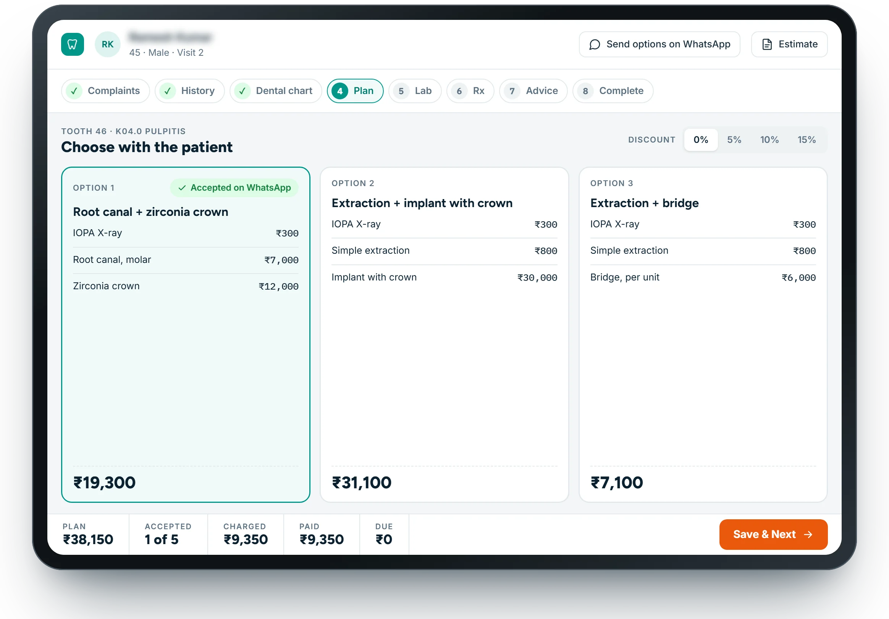Click the Accepted on WhatsApp badge
Viewport: 889px width, 619px height.
tap(234, 188)
